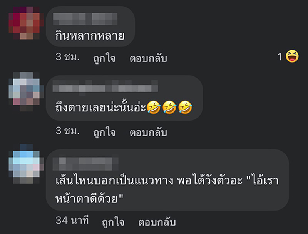Screen dimensions: 308x234
Task: Click ตอบกลับ under the กินหลากหลาย comment
Action: pyautogui.click(x=148, y=58)
